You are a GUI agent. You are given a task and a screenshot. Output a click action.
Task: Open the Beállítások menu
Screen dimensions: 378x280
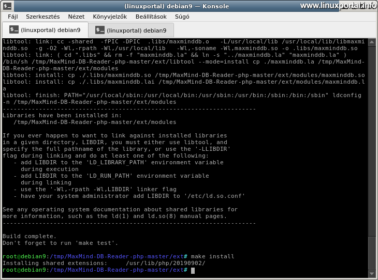[151, 17]
